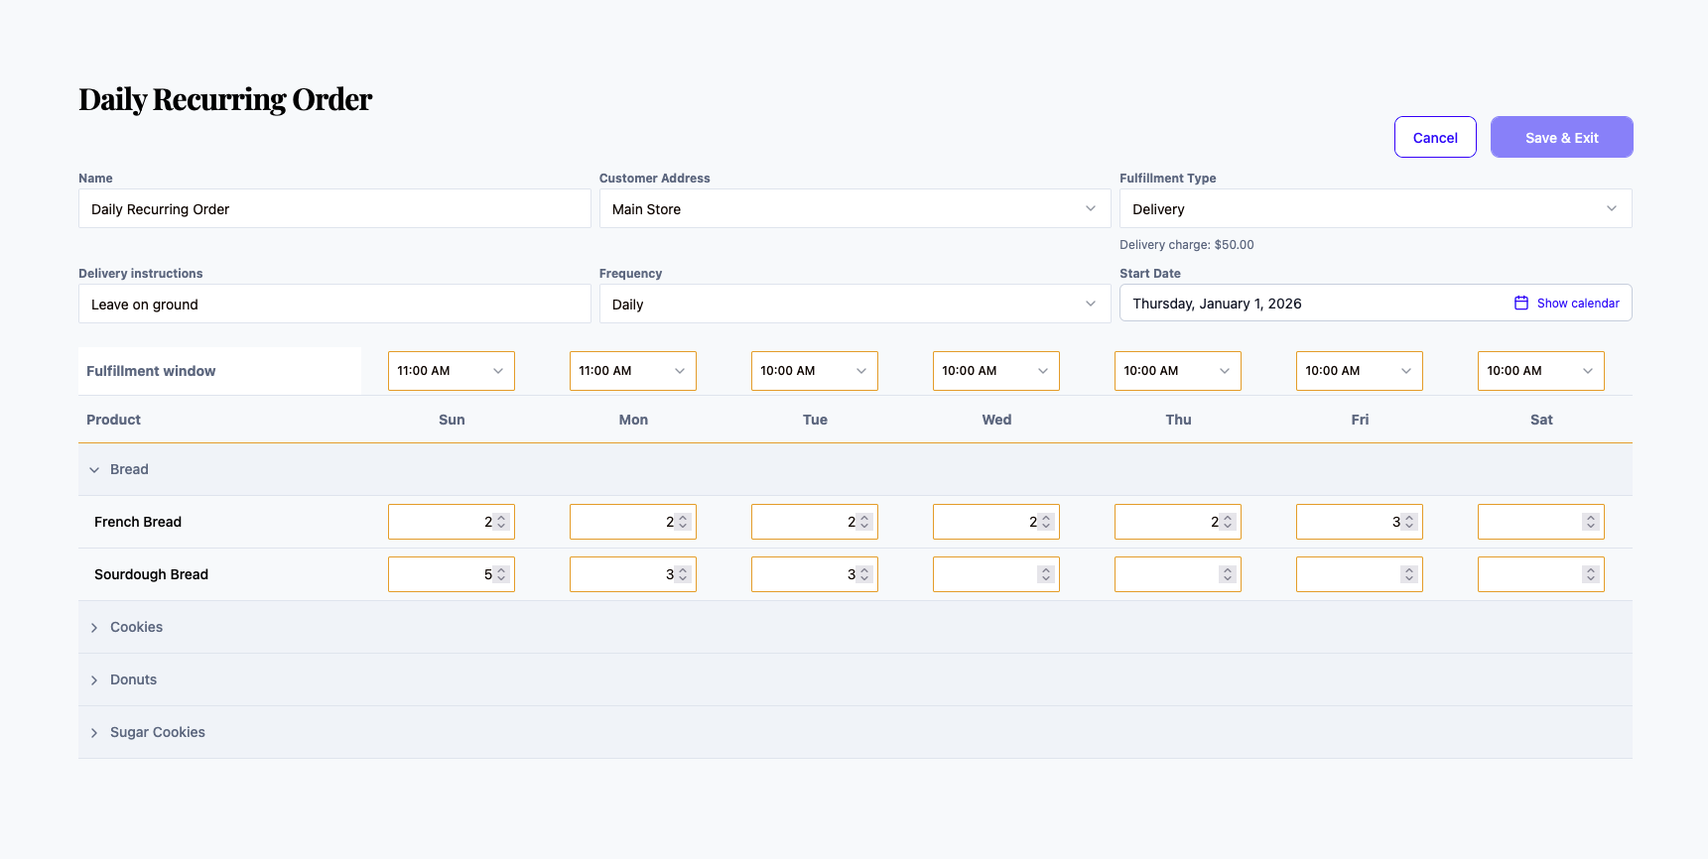The image size is (1708, 859).
Task: Click stepper arrows for French Bread Friday
Action: point(1409,522)
